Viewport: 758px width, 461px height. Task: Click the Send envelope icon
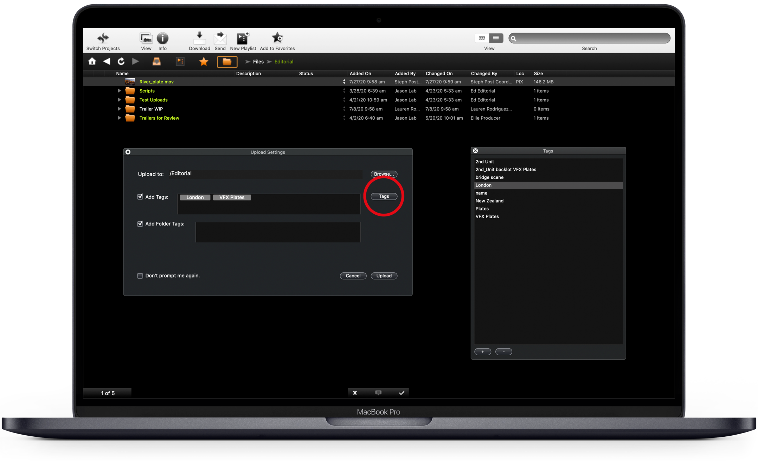coord(220,38)
